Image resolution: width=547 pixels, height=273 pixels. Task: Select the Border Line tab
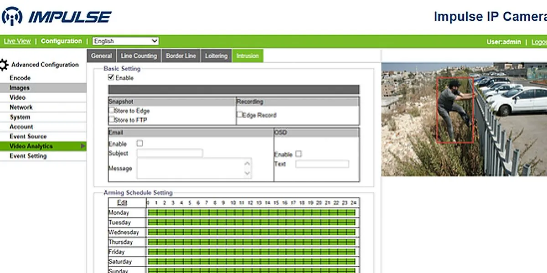coord(181,56)
